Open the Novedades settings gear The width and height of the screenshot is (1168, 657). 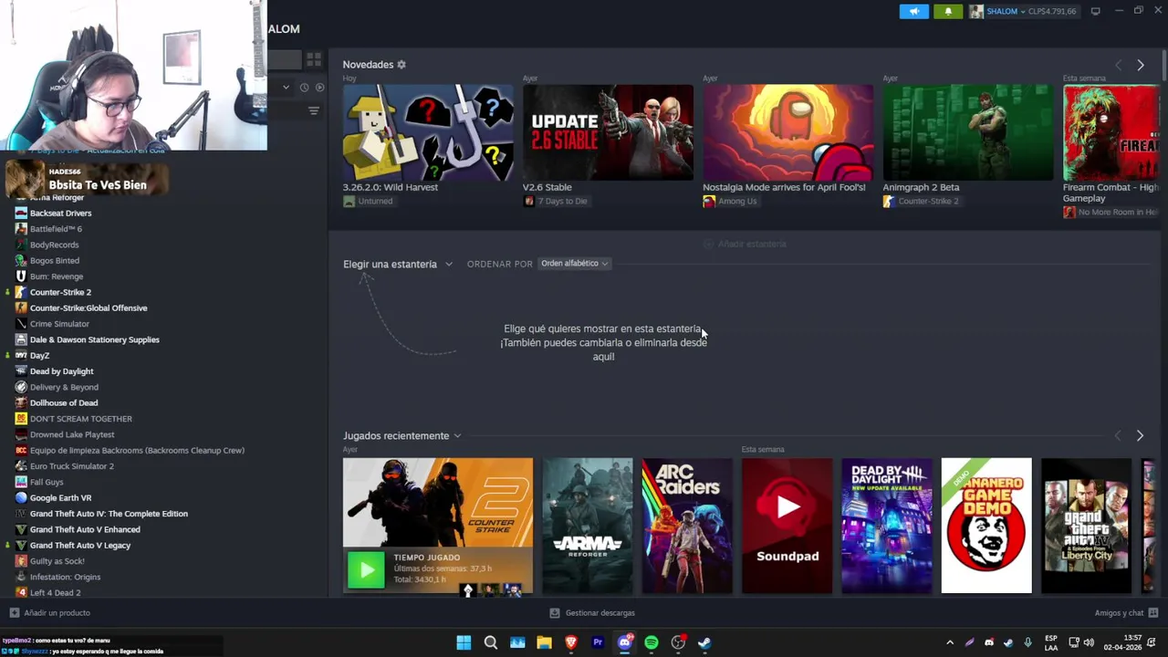[x=401, y=65]
